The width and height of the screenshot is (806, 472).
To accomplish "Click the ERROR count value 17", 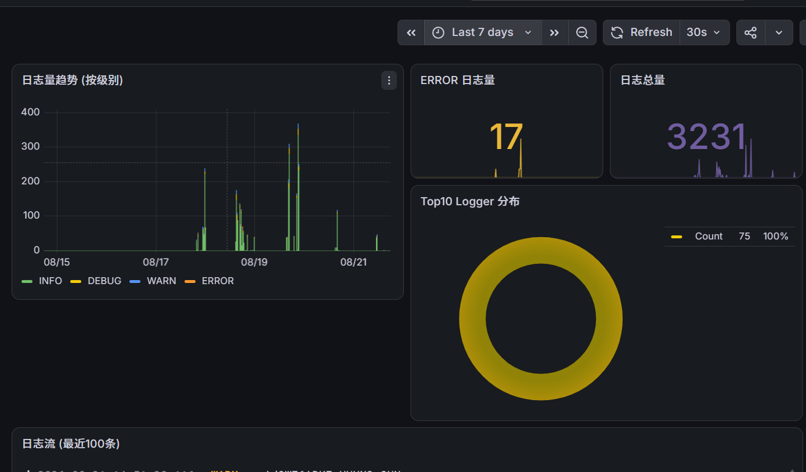I will tap(506, 137).
